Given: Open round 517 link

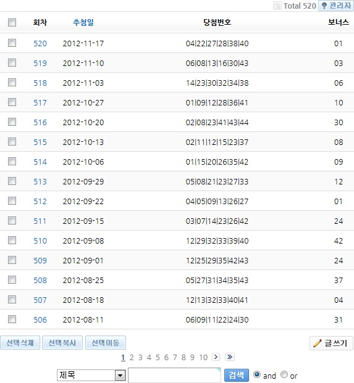Looking at the screenshot, I should pyautogui.click(x=40, y=103).
